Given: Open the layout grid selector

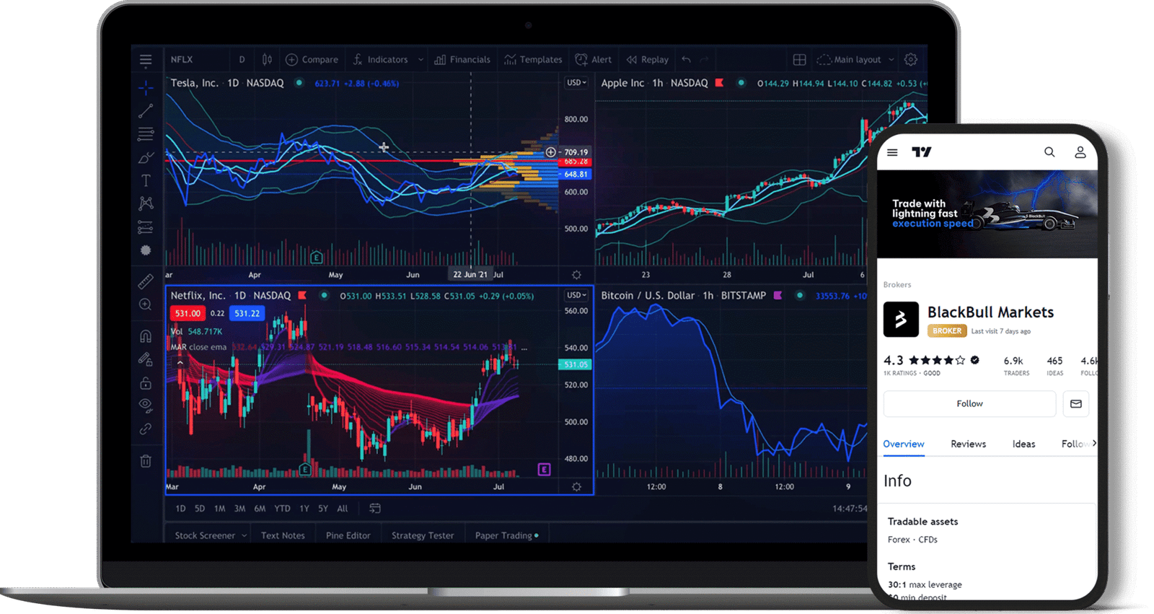Looking at the screenshot, I should pos(799,60).
